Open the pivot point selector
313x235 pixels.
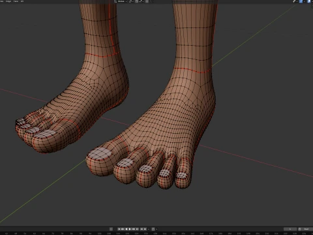coord(130,1)
